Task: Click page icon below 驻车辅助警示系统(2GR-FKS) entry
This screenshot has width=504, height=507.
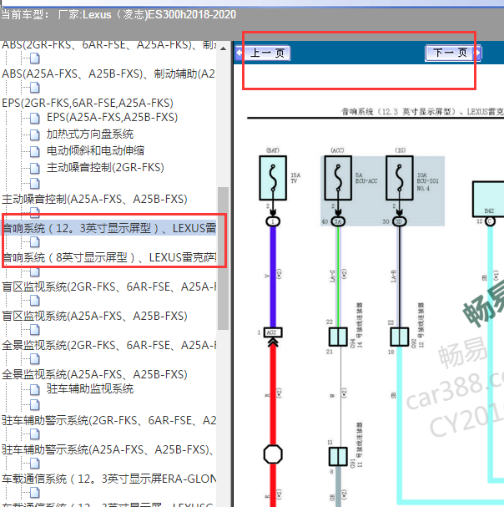Action: (x=34, y=434)
